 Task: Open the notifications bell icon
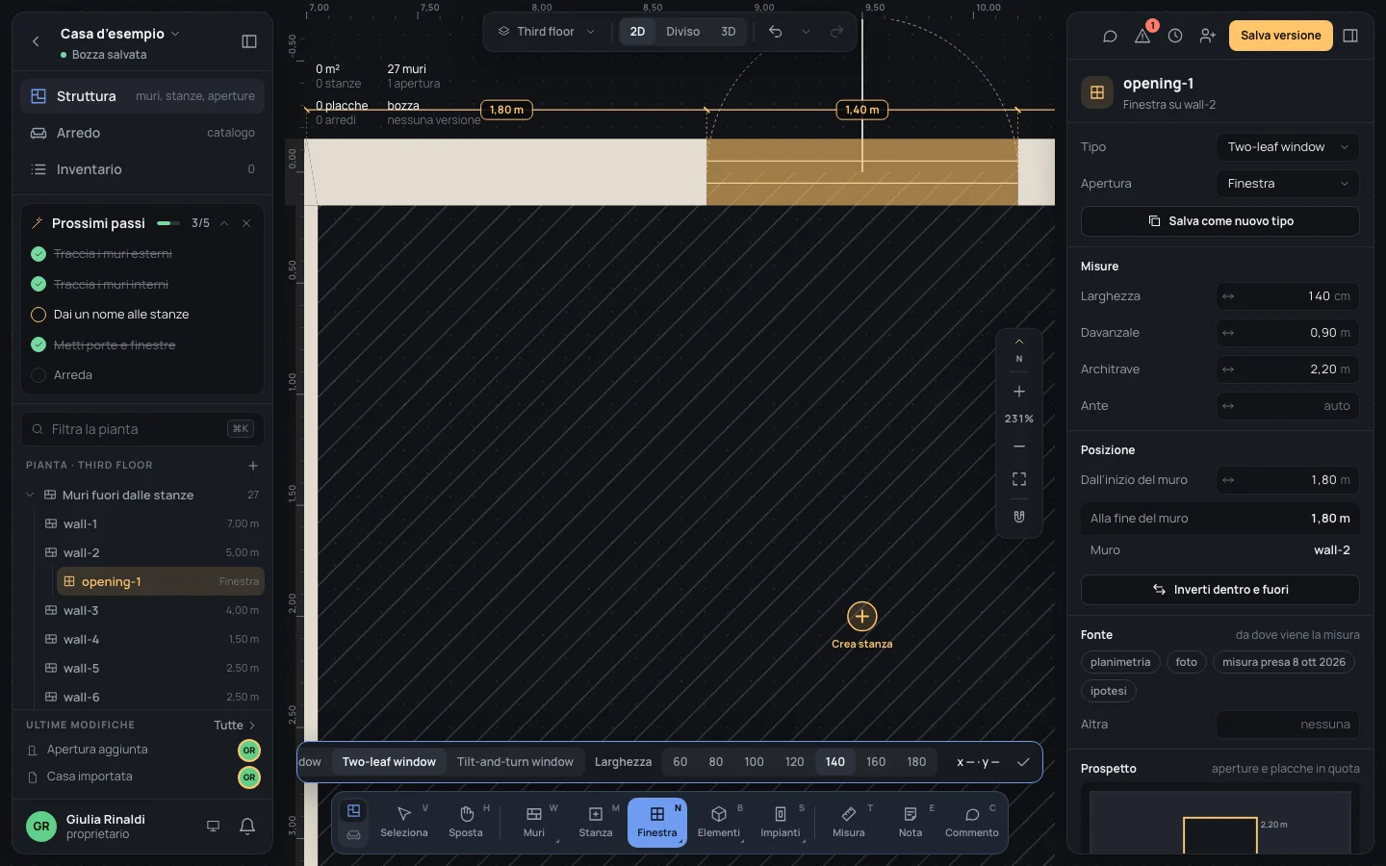(247, 826)
